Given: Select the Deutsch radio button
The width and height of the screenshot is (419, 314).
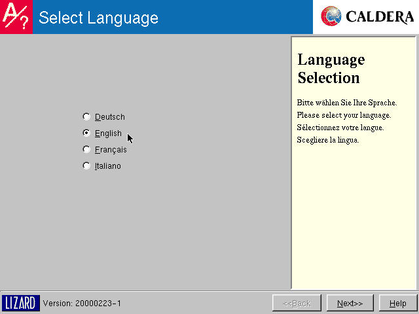Looking at the screenshot, I should pos(86,117).
